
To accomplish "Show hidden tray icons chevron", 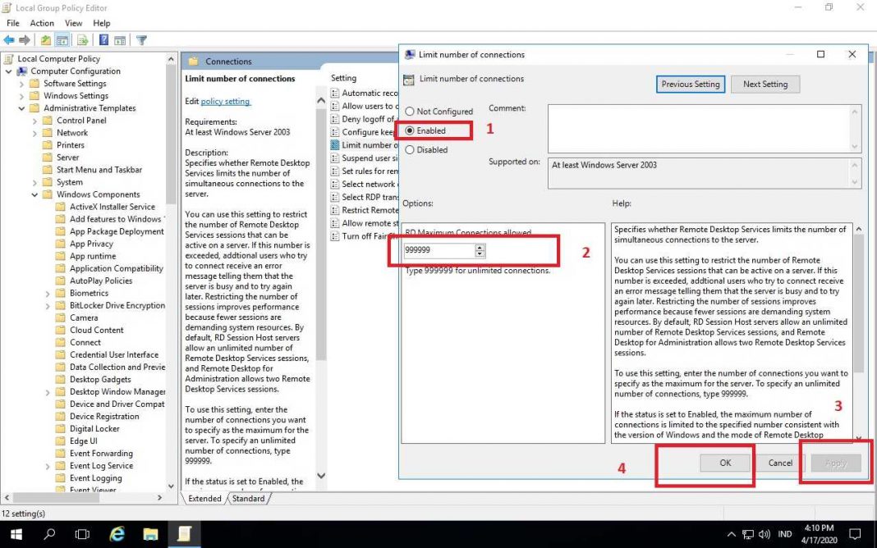I will 731,535.
